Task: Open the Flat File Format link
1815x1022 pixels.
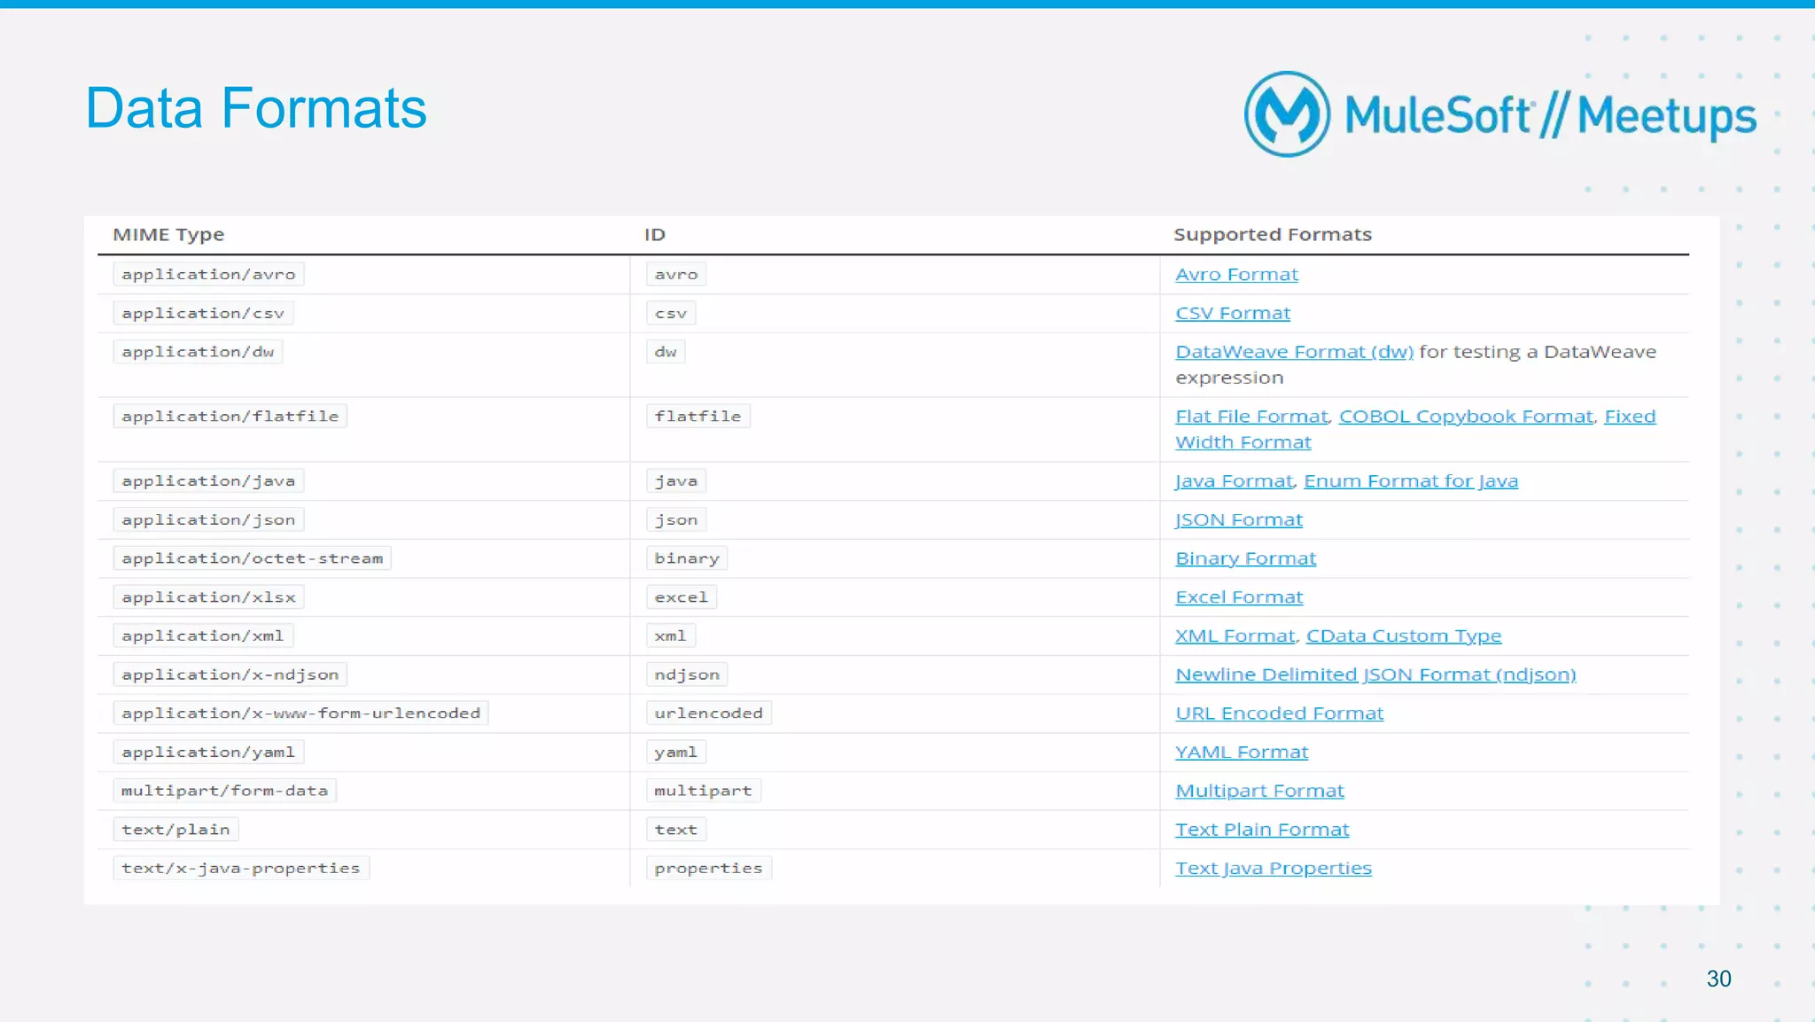Action: tap(1251, 417)
